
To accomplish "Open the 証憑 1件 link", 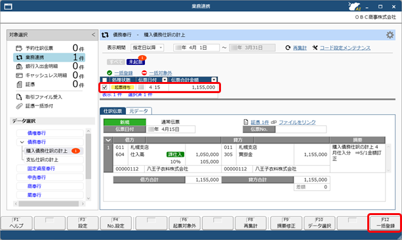I will tap(260, 123).
